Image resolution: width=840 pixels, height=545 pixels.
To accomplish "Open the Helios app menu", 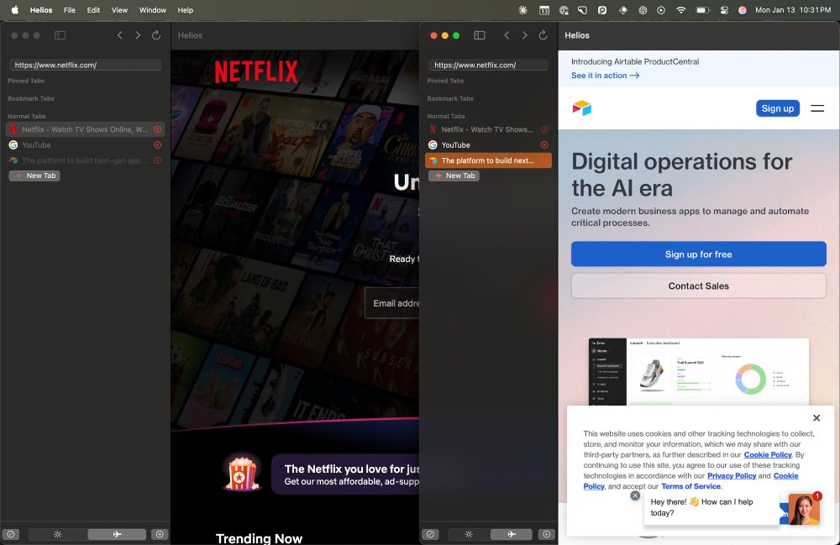I will pos(41,10).
